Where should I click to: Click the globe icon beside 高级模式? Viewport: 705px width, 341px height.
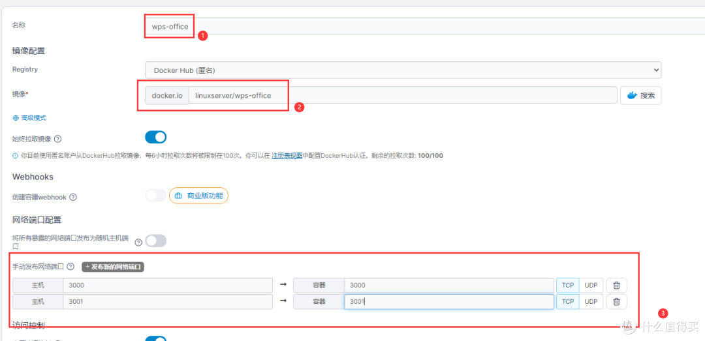[x=16, y=118]
